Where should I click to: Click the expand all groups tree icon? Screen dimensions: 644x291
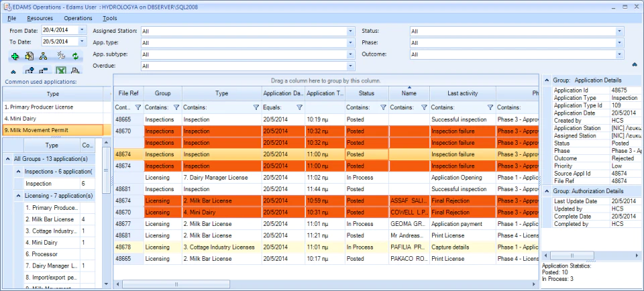click(x=29, y=70)
